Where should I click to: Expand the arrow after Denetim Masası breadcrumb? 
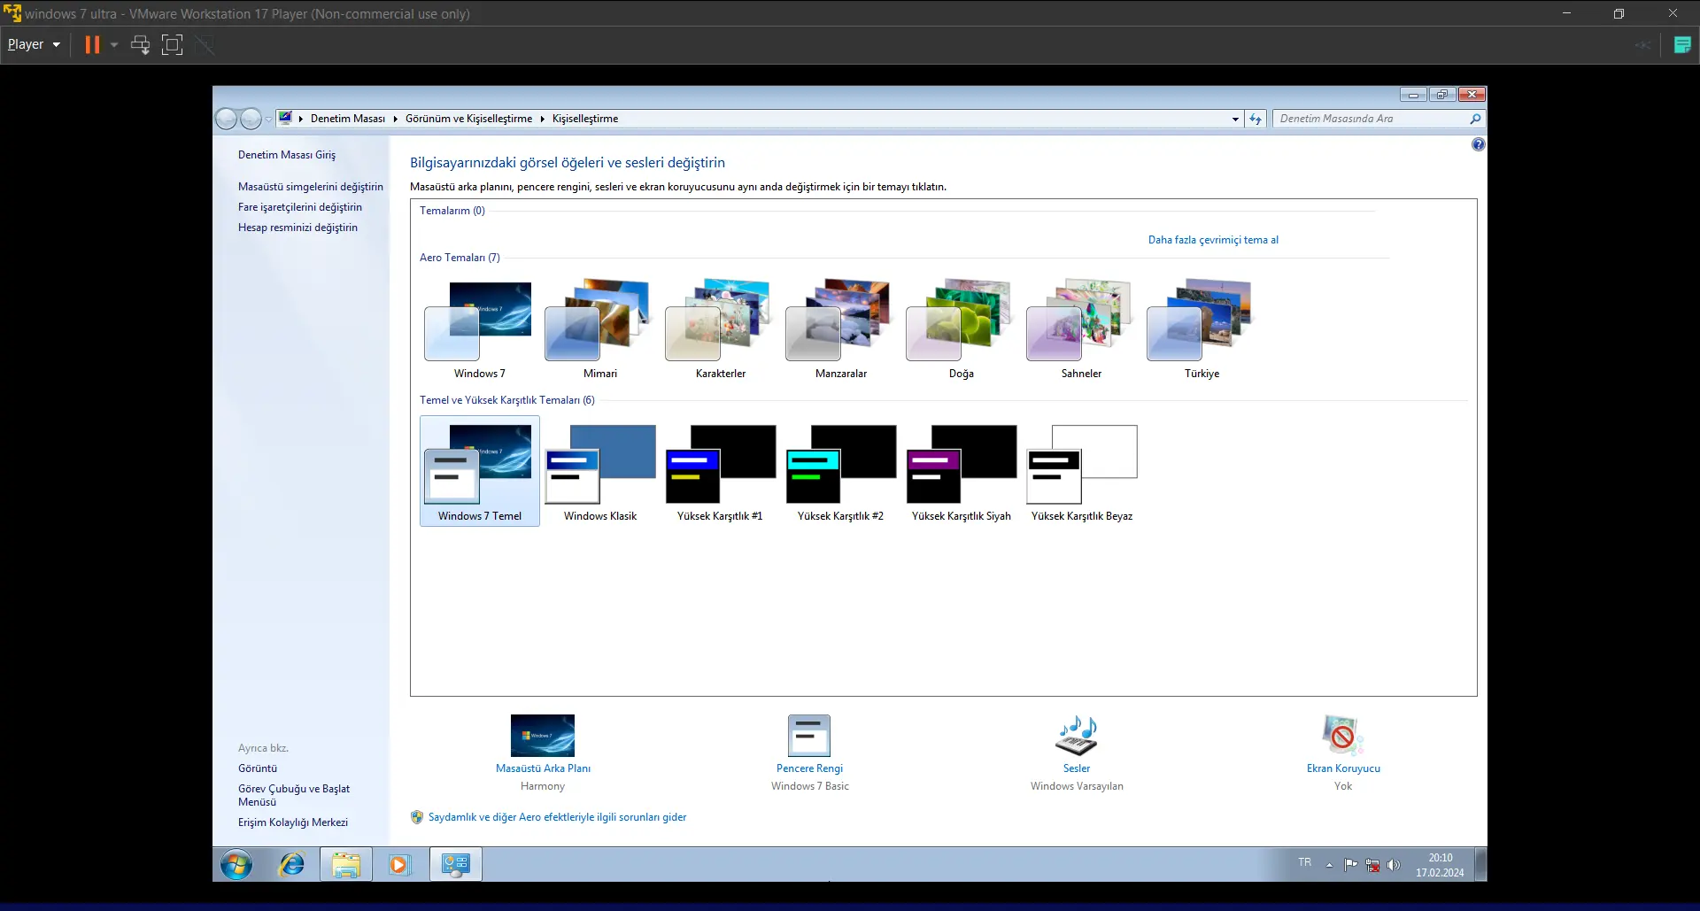tap(395, 119)
